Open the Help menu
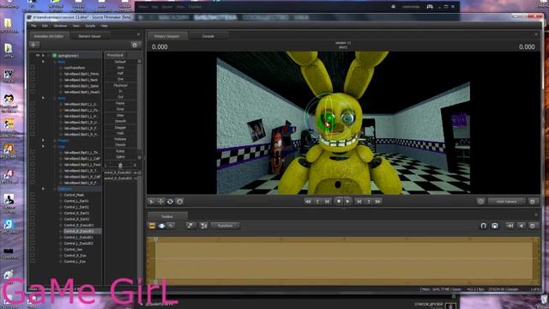Screen dimensions: 549x309 click(x=104, y=26)
